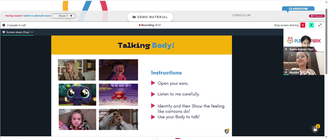Select the Screen share (You) tab
The height and width of the screenshot is (139, 328).
[x=18, y=32]
